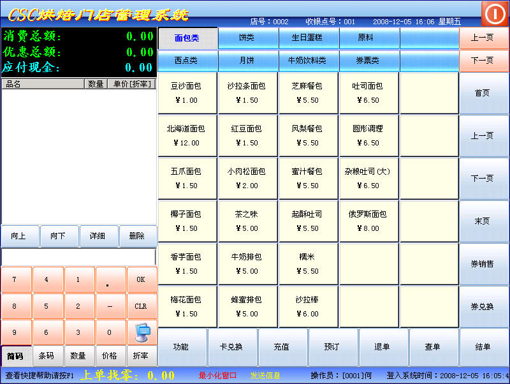Click the orange 下一页 category page button
The width and height of the screenshot is (510, 384).
coord(484,61)
